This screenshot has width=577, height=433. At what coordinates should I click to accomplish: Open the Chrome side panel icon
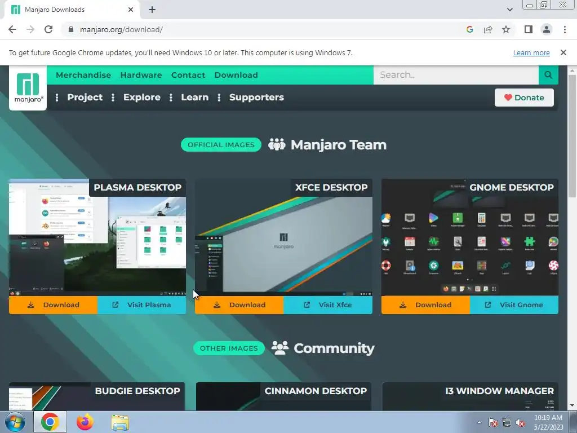529,29
